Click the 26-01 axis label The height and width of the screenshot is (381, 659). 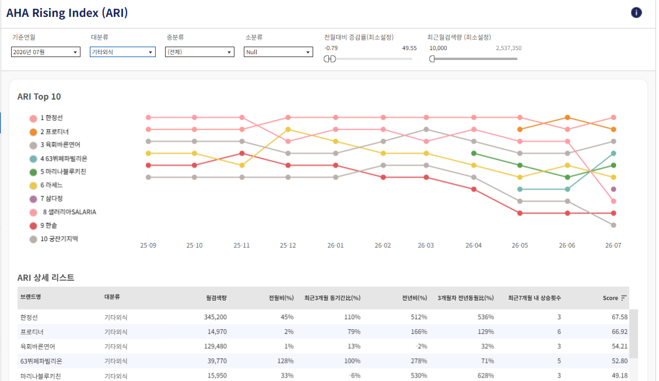335,245
